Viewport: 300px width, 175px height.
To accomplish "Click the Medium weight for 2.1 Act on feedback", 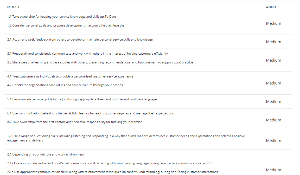I will point(273,42).
